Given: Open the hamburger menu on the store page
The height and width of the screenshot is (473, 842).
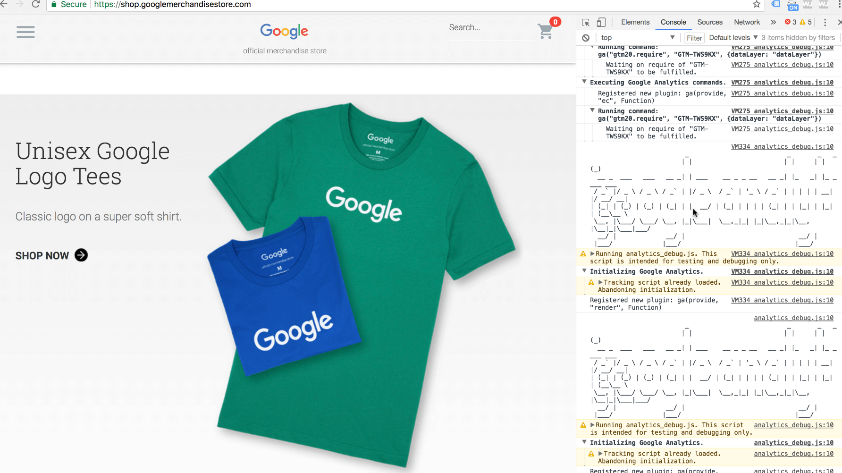Looking at the screenshot, I should (x=25, y=32).
